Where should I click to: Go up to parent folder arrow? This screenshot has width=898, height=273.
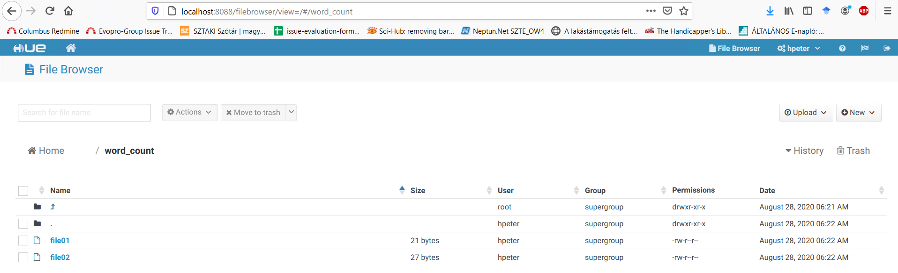click(52, 207)
